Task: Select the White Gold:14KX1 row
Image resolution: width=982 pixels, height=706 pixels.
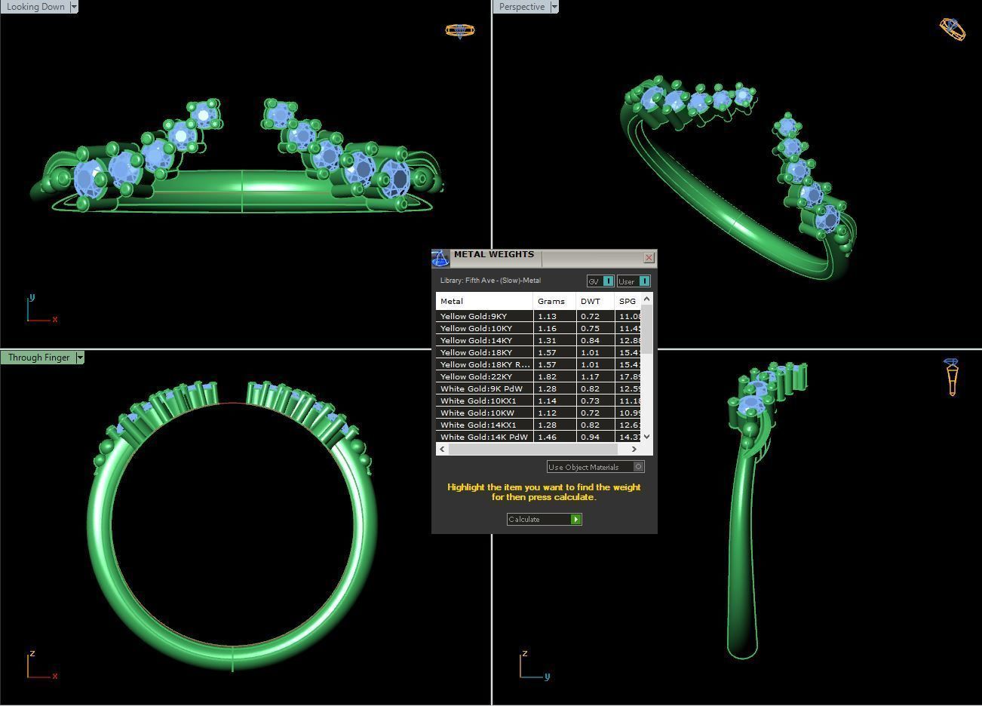Action: 539,425
